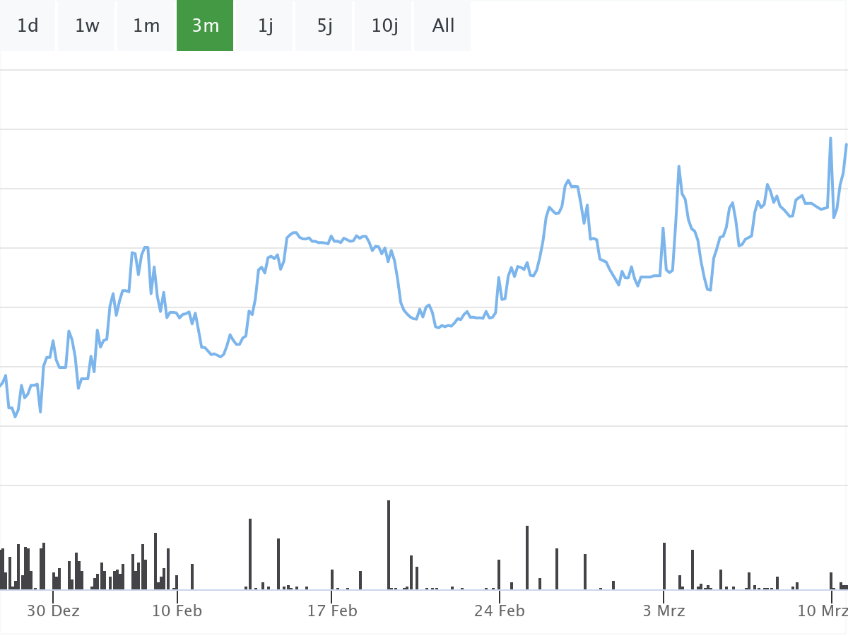Choose the 1m chart range
The image size is (848, 636).
pos(146,26)
